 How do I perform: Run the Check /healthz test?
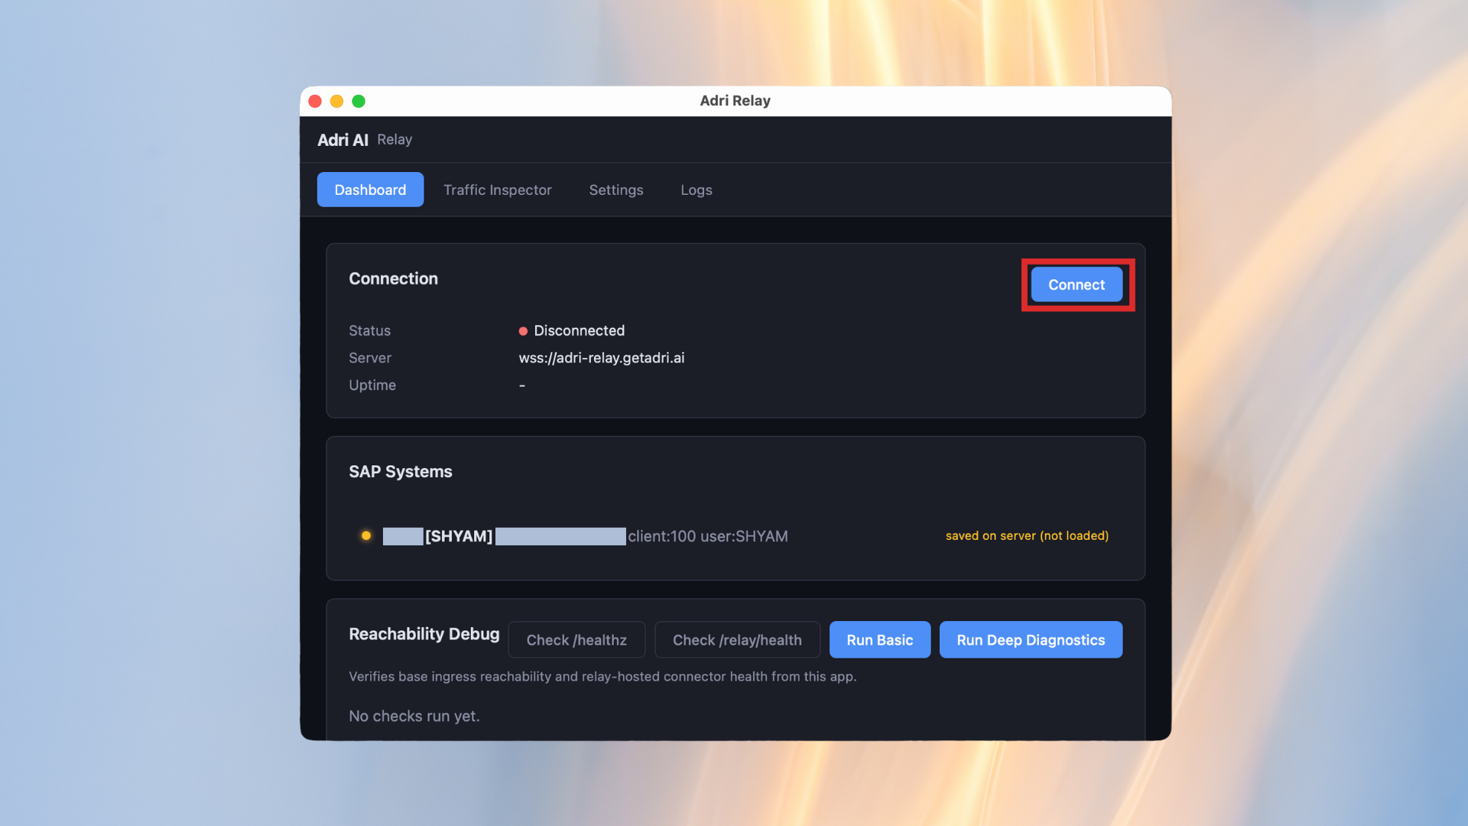pyautogui.click(x=576, y=639)
